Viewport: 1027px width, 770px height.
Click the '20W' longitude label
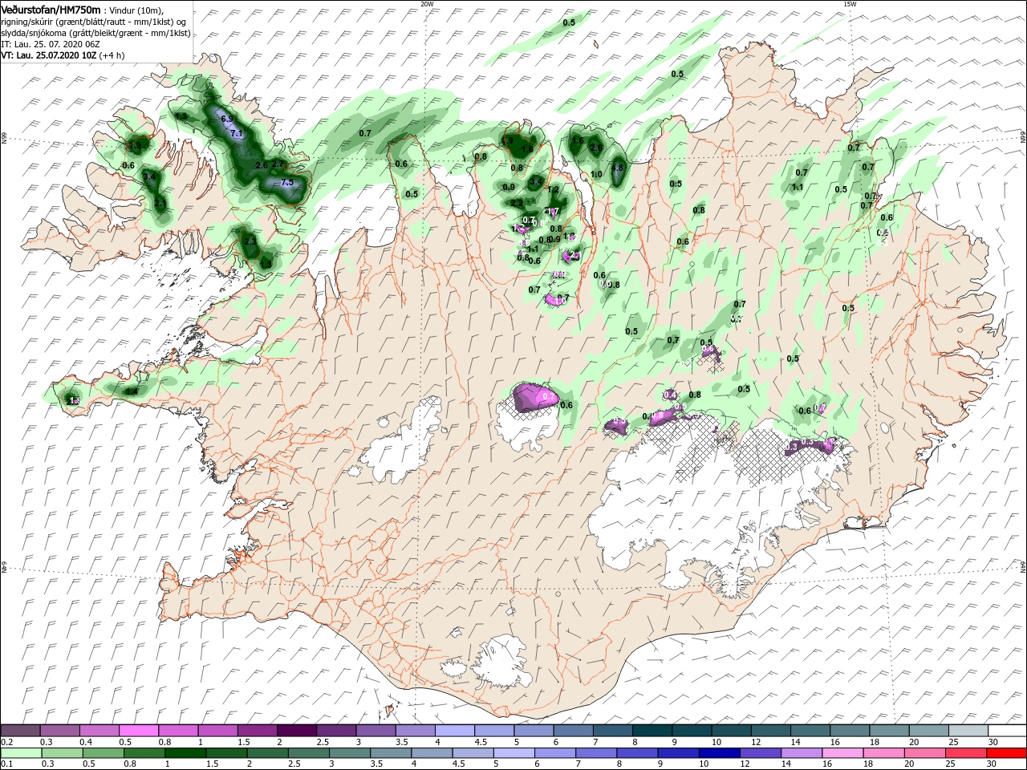pyautogui.click(x=426, y=4)
